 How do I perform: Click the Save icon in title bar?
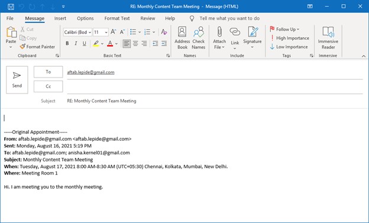(x=11, y=7)
